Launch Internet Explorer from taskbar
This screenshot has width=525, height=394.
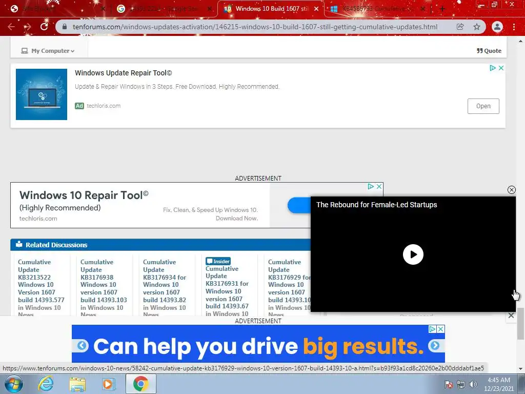click(x=45, y=384)
